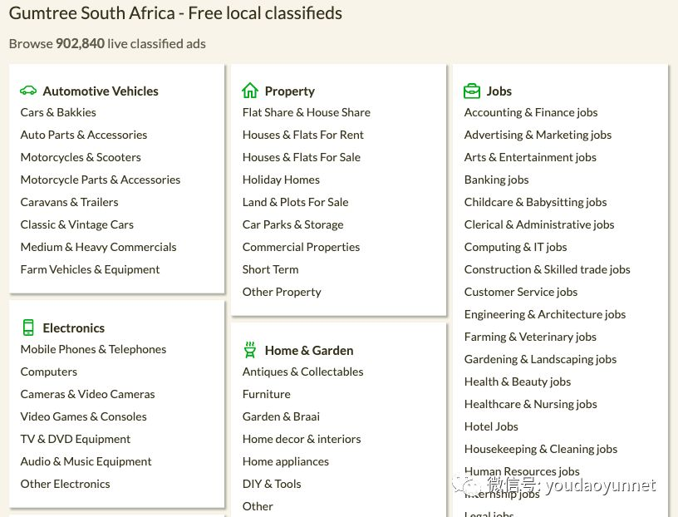Click the Property house icon
Screen dimensions: 678x517
coord(250,91)
